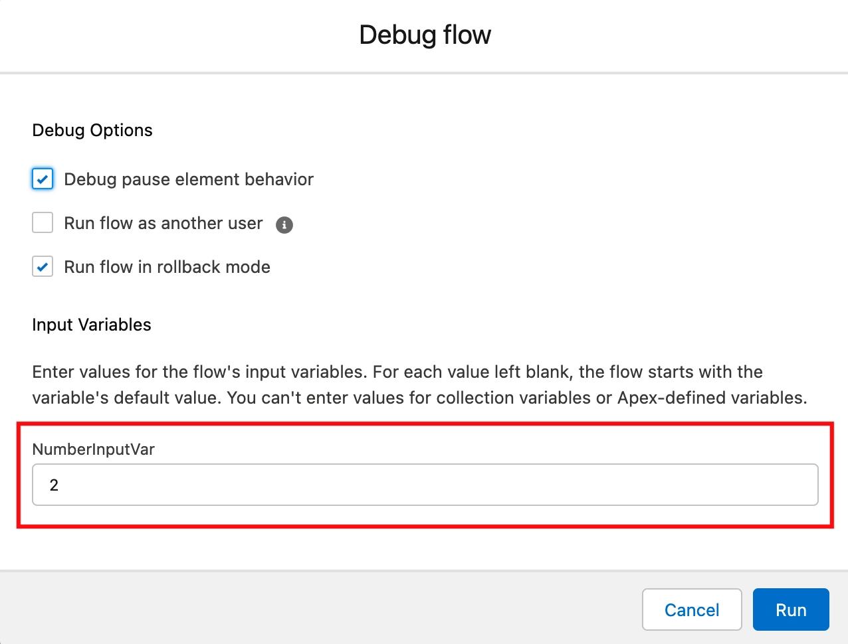This screenshot has height=644, width=848.
Task: Click the Debug flow dialog title
Action: (x=425, y=35)
